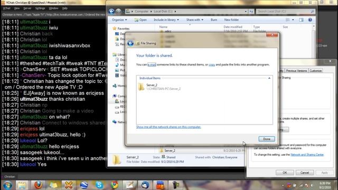Screen dimensions: 338x190
Task: Select Server_2 folder icon in Individual Items
Action: (141, 87)
